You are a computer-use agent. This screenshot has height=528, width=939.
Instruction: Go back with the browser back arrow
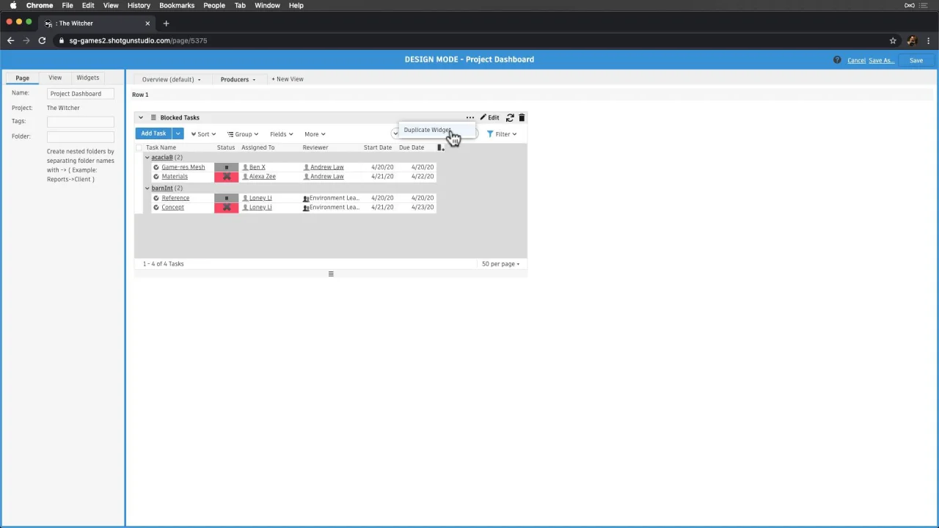[10, 40]
